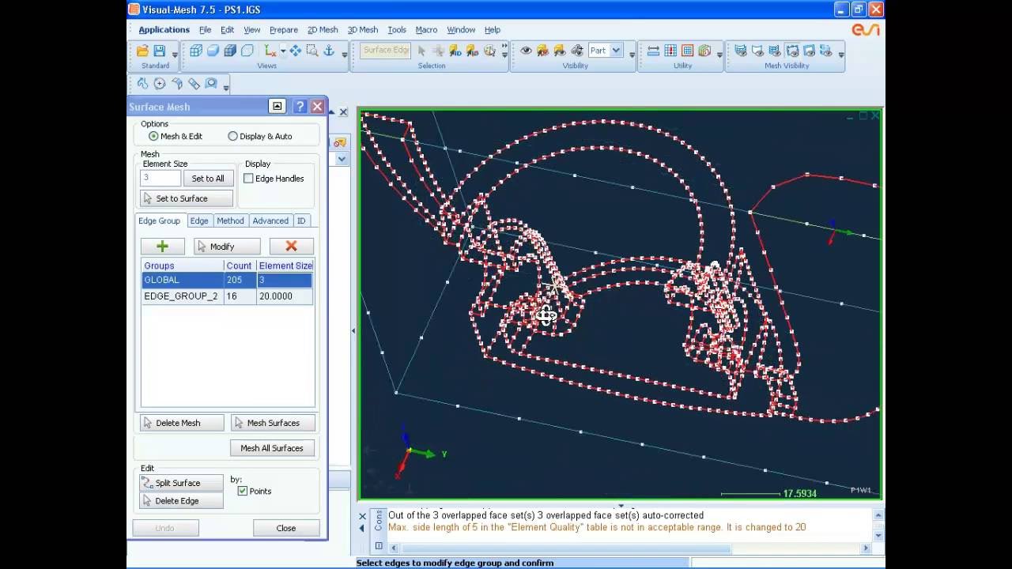This screenshot has height=569, width=1012.
Task: Close the console with its X icon
Action: (x=362, y=517)
